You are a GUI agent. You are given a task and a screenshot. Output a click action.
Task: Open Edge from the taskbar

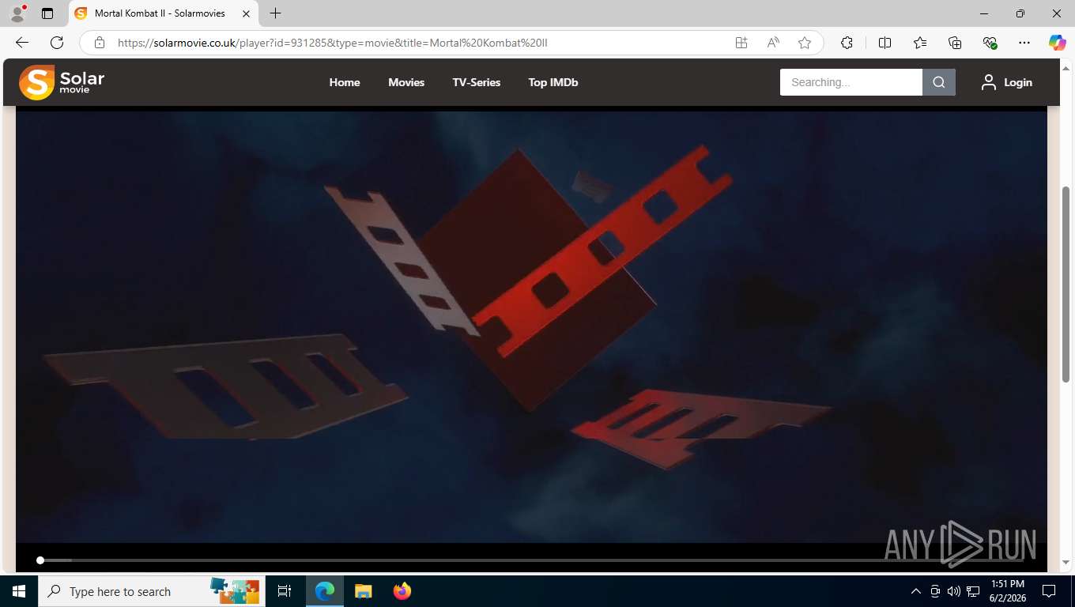[x=325, y=591]
